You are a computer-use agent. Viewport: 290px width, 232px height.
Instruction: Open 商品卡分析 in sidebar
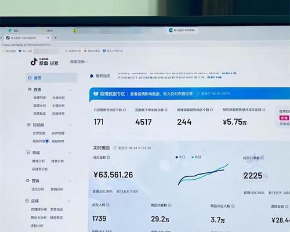[38, 217]
